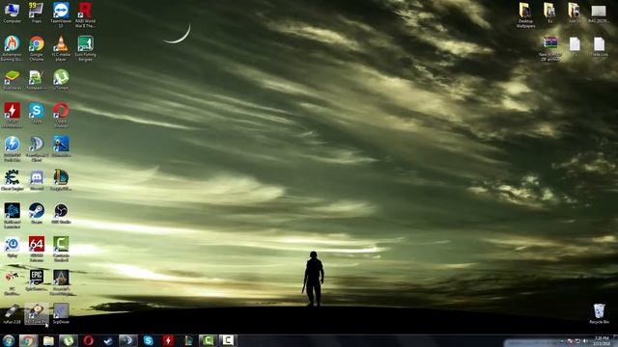618x347 pixels.
Task: Click the white C Camtasia recorder taskbar button
Action: point(228,340)
